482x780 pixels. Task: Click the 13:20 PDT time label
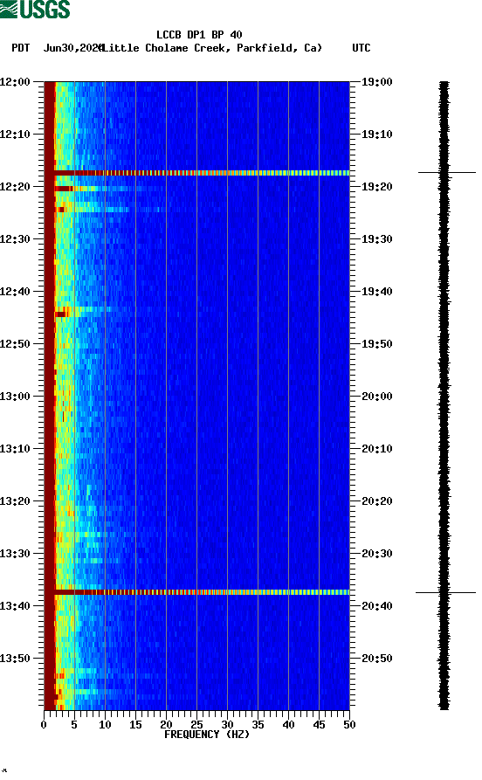(x=15, y=501)
